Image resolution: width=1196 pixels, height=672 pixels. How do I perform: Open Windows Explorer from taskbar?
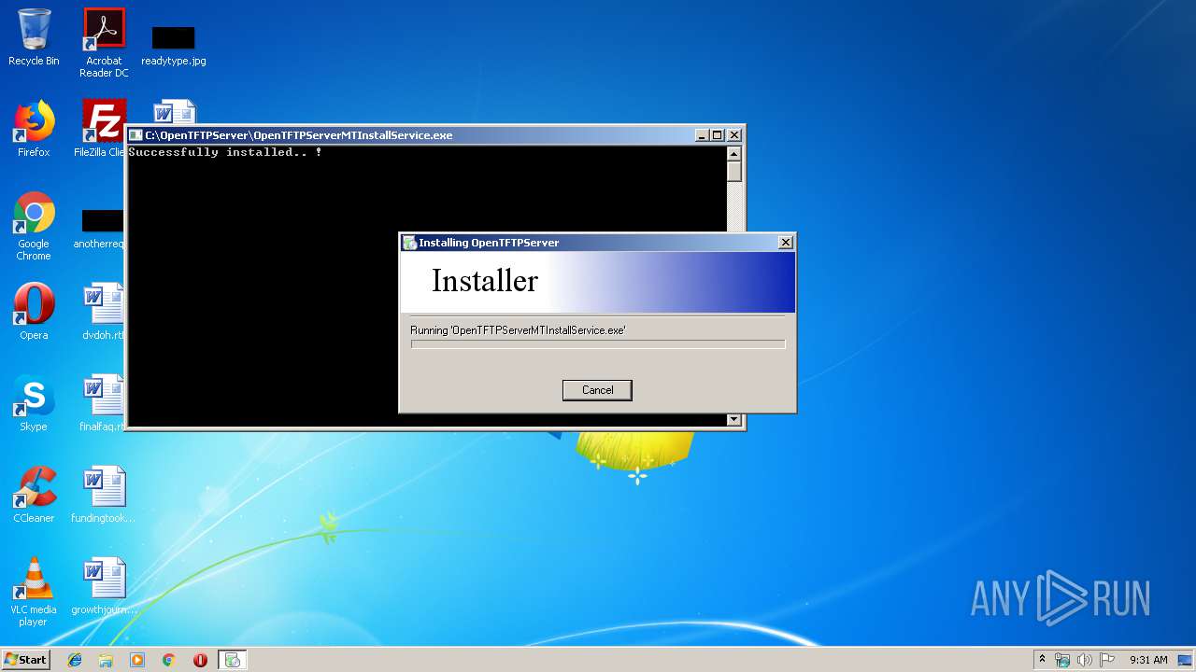coord(106,660)
